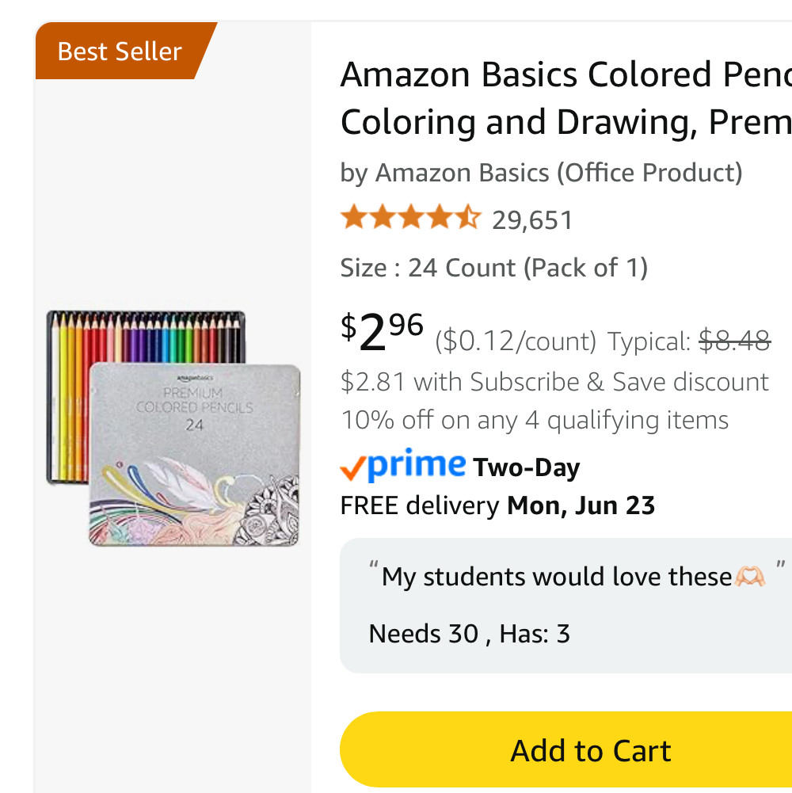Click the FREE delivery Mon, Jun 23 text
The image size is (792, 793).
click(497, 505)
